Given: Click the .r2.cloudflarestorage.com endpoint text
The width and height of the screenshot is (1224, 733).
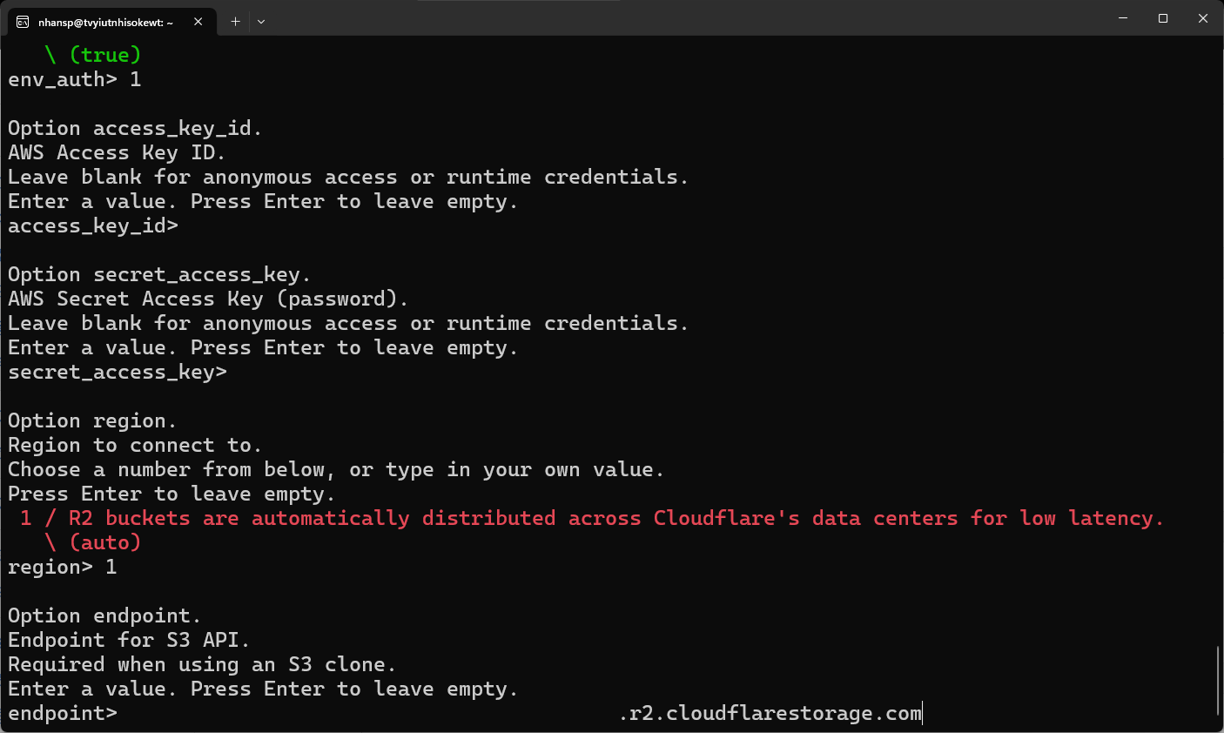Looking at the screenshot, I should pyautogui.click(x=770, y=714).
